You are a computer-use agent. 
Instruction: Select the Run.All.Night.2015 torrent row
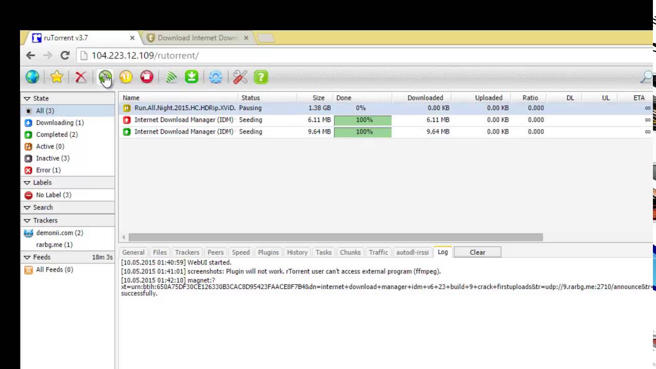pos(386,108)
